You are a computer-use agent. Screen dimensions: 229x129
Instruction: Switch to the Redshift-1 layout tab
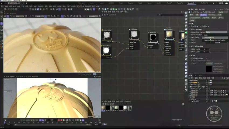coord(192,3)
